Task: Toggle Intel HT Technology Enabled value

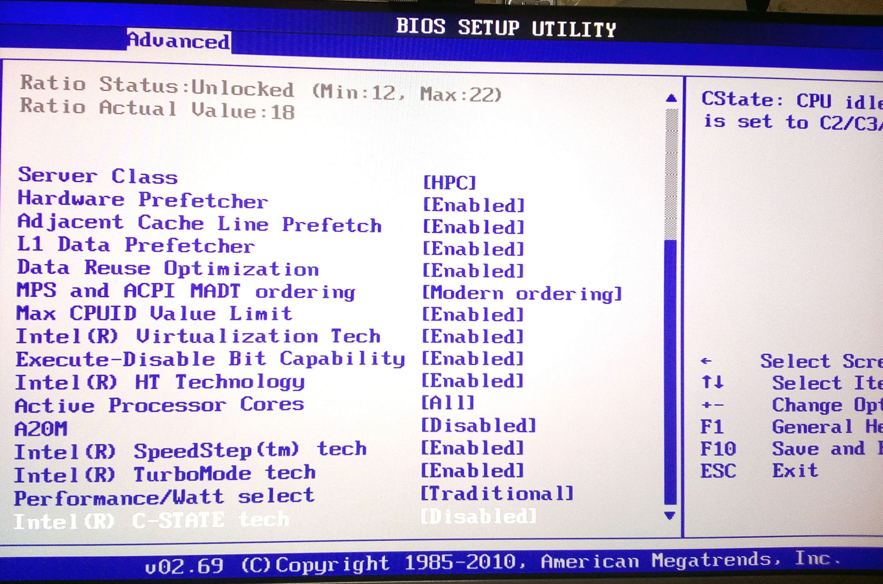Action: (472, 381)
